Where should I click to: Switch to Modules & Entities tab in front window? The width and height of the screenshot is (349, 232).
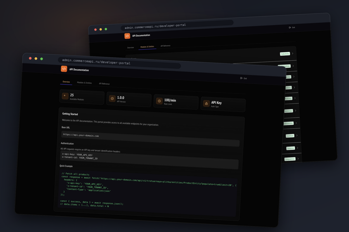[85, 83]
